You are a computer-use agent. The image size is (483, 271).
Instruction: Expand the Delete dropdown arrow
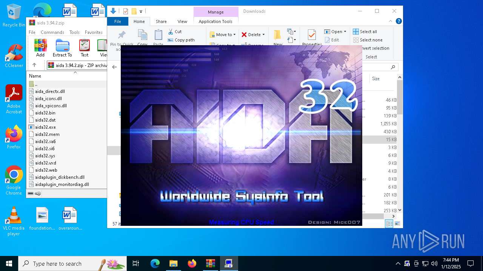click(263, 35)
